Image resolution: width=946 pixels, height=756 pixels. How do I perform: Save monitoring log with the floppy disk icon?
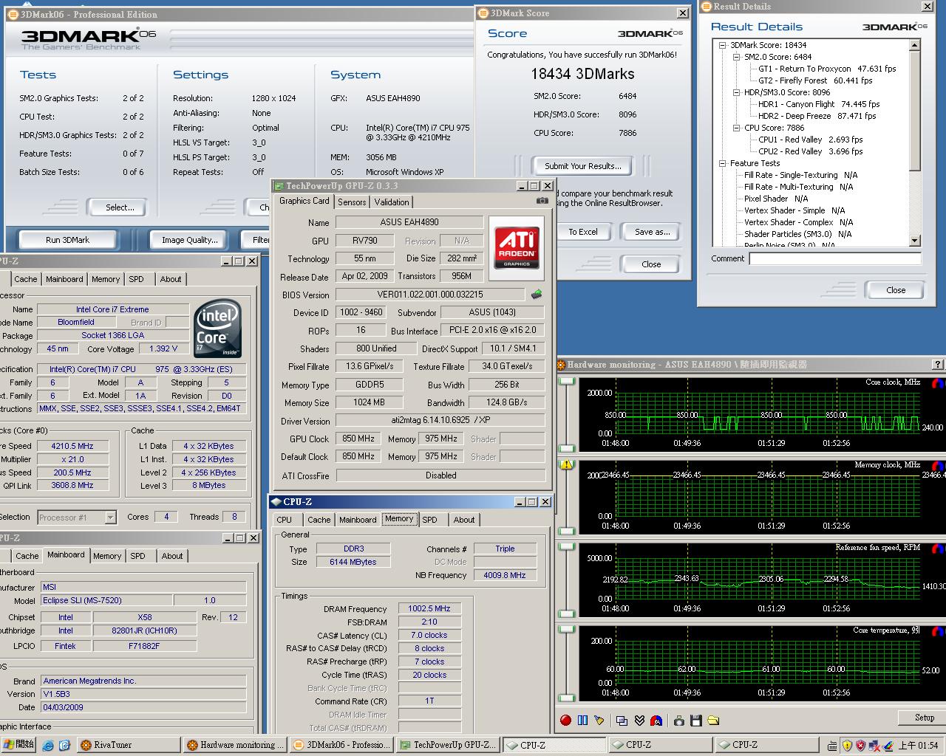pos(696,720)
